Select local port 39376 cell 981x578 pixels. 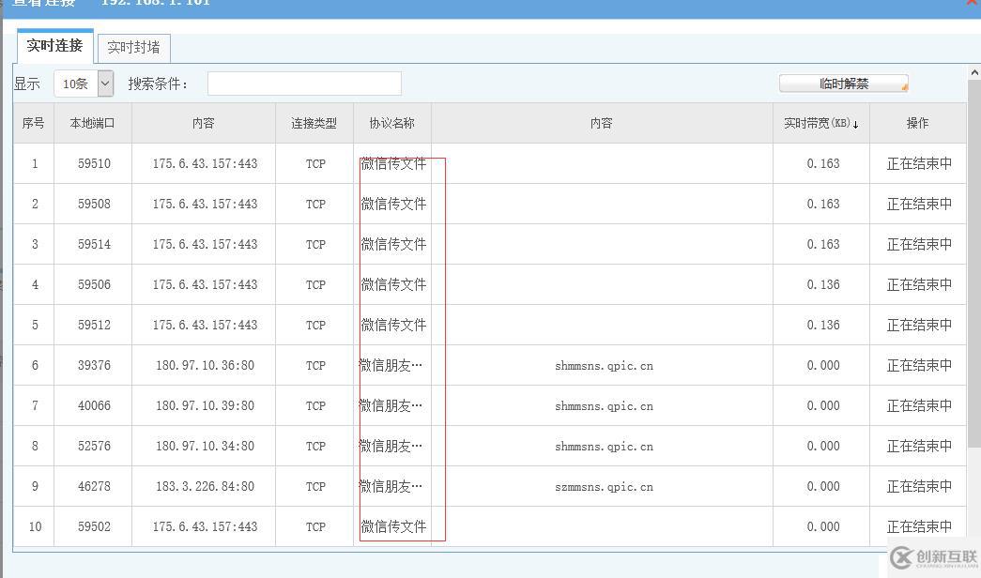(x=94, y=365)
